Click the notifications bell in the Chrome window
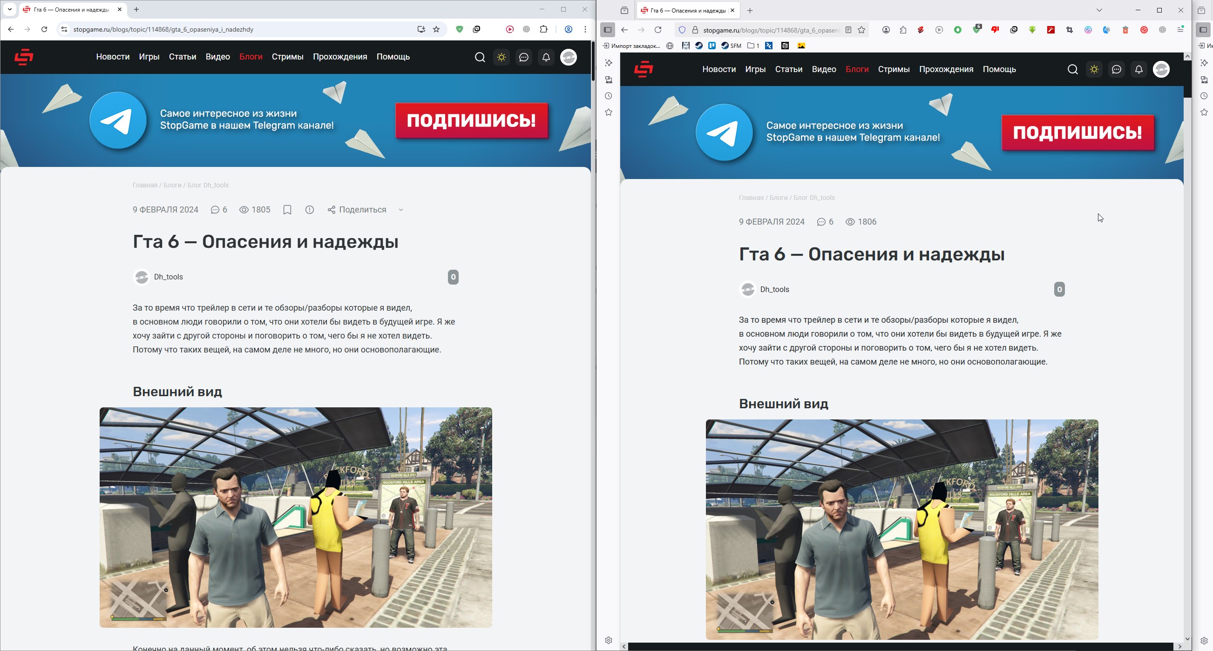The height and width of the screenshot is (651, 1213). click(546, 57)
